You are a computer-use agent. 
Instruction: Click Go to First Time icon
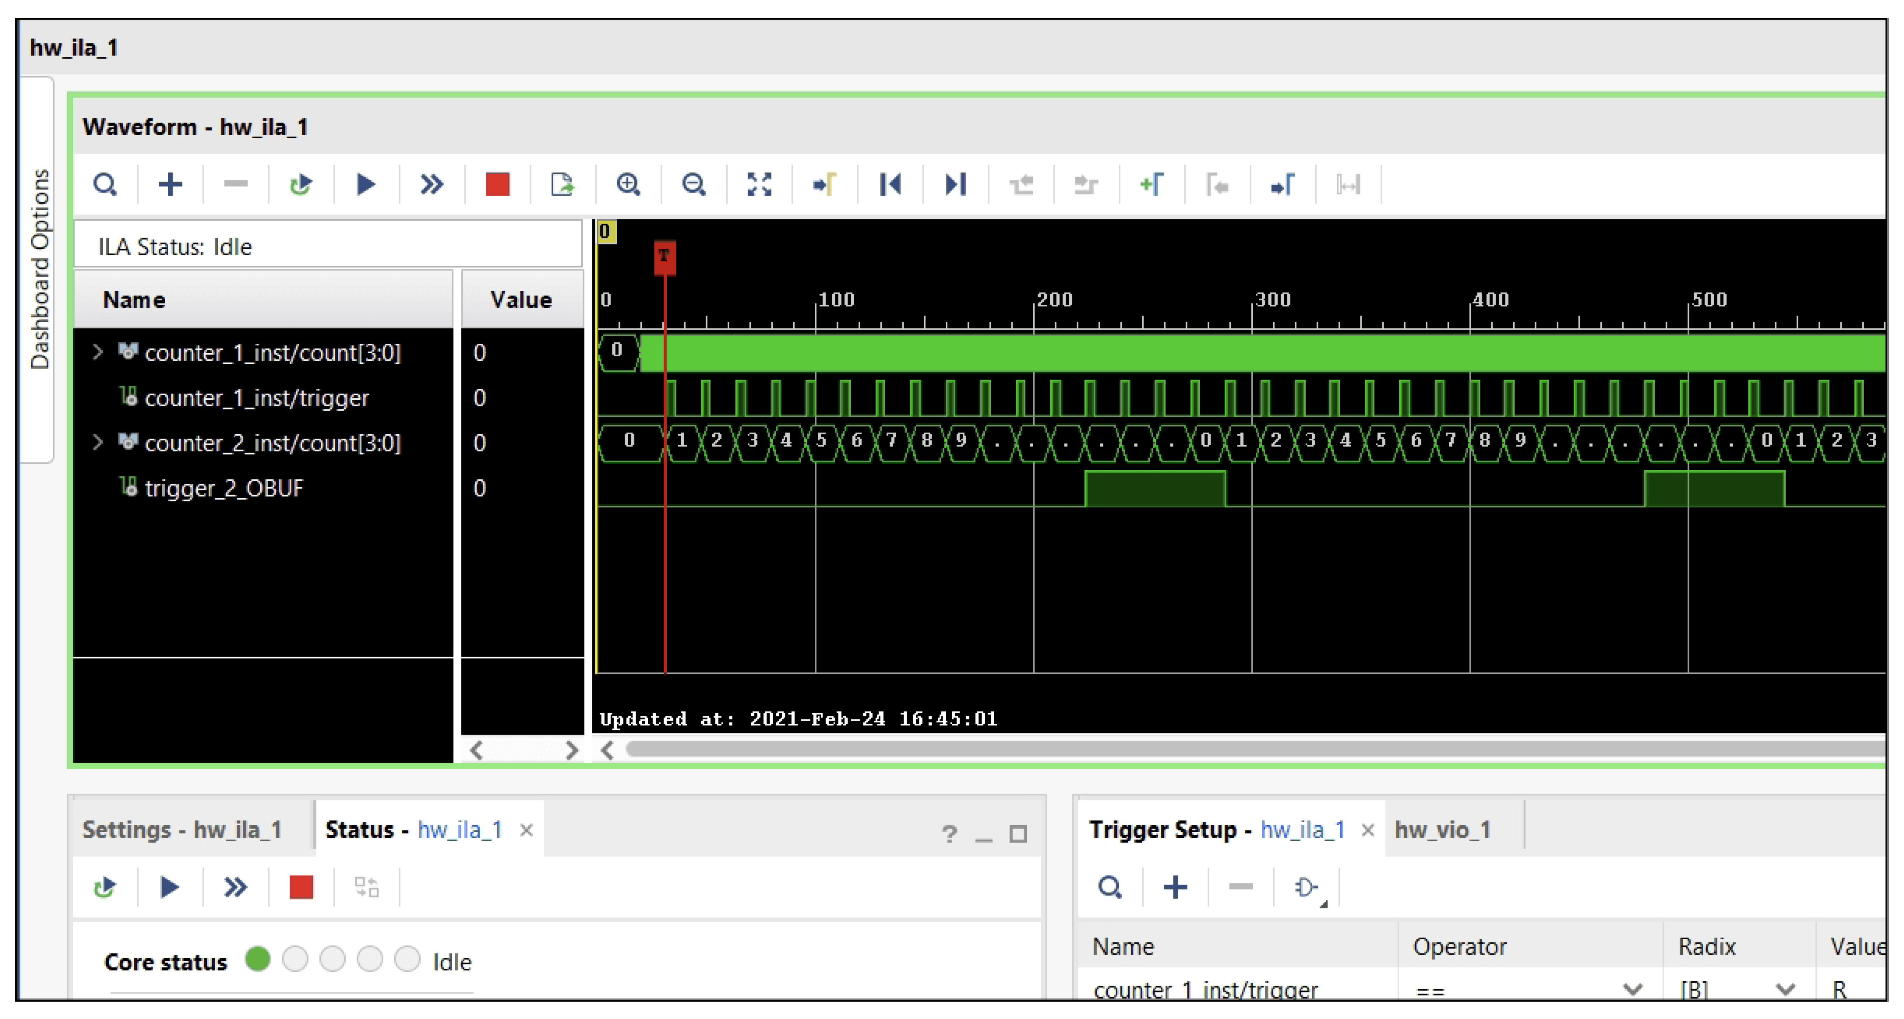click(x=890, y=184)
